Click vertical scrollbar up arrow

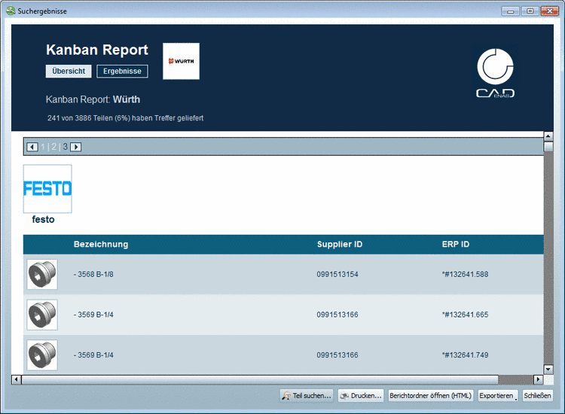(x=548, y=136)
